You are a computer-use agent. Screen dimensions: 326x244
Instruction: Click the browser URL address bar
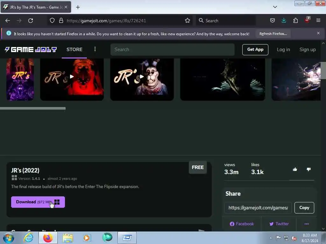(120, 21)
